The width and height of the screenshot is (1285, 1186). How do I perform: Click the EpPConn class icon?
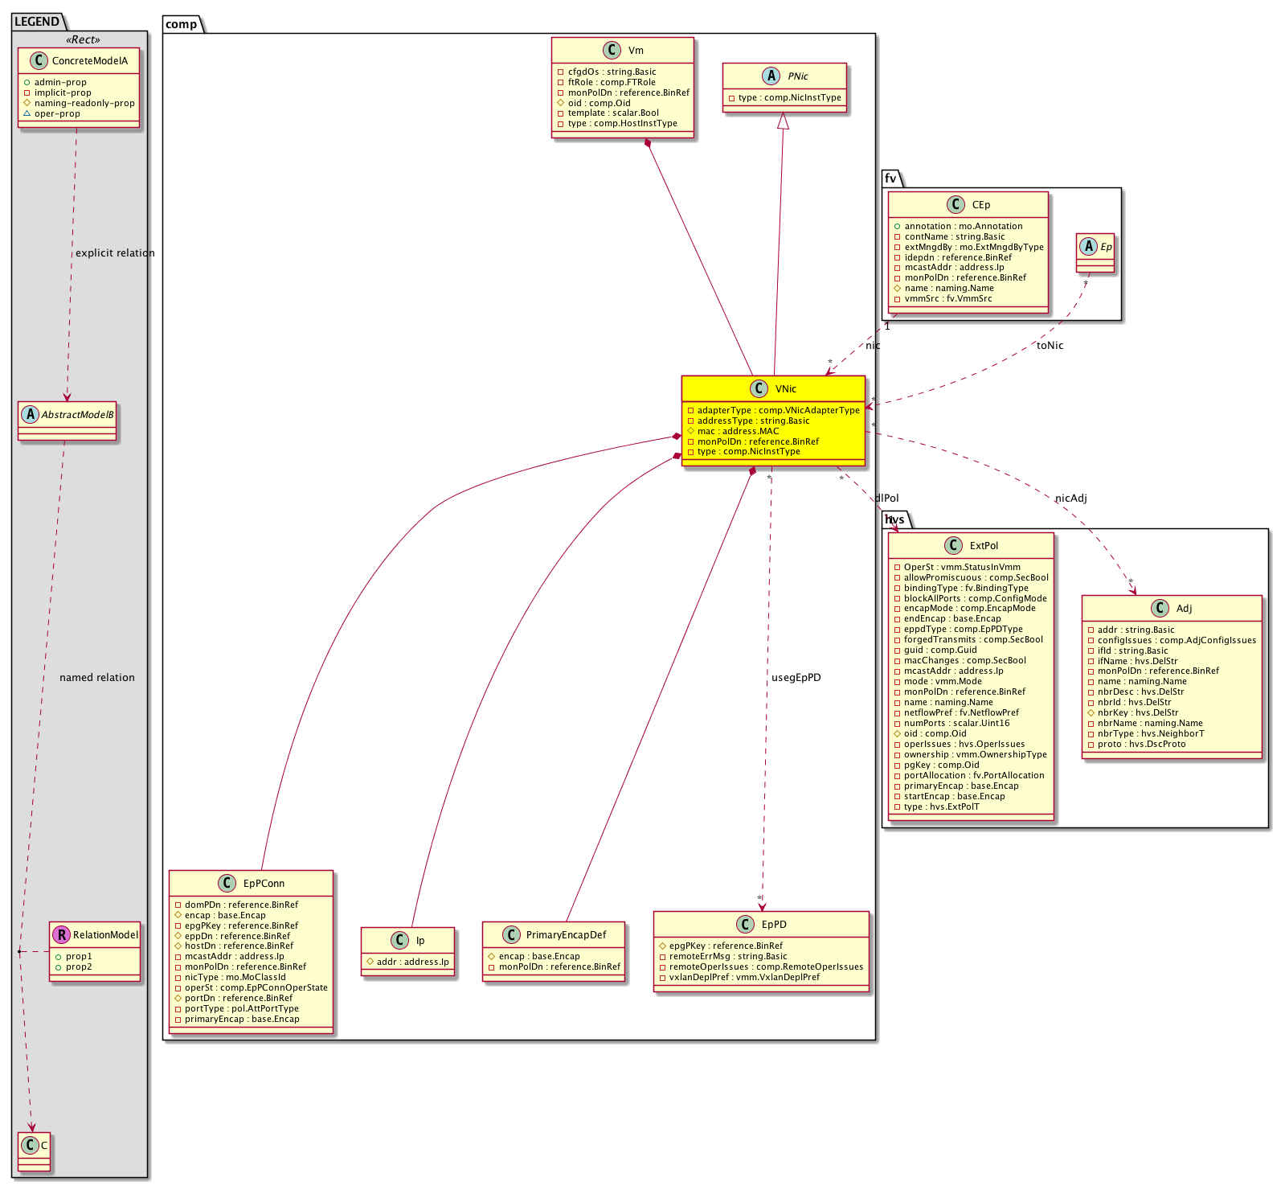pos(227,884)
